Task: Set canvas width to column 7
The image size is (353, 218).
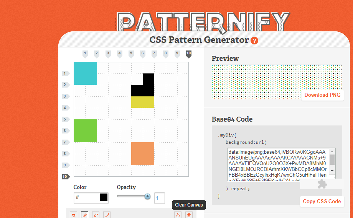Action: (154, 54)
